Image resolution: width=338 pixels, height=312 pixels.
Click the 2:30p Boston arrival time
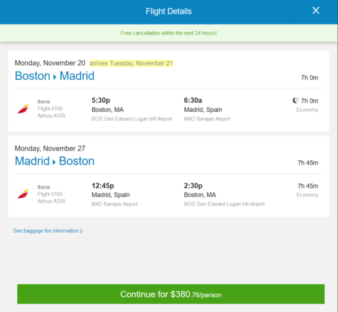pos(193,185)
